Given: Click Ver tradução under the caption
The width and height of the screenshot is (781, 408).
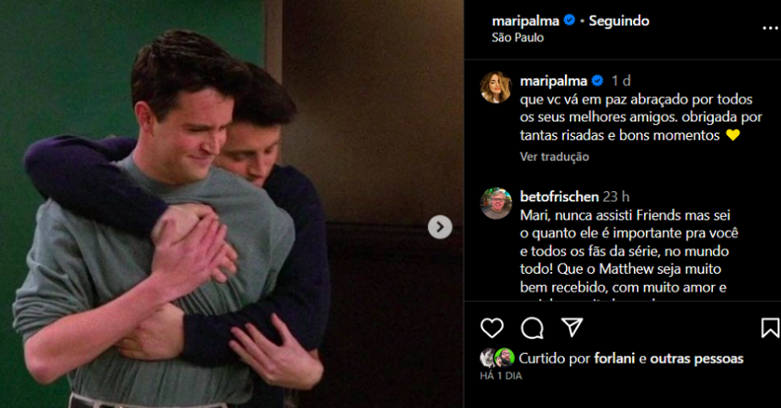Looking at the screenshot, I should pos(555,157).
